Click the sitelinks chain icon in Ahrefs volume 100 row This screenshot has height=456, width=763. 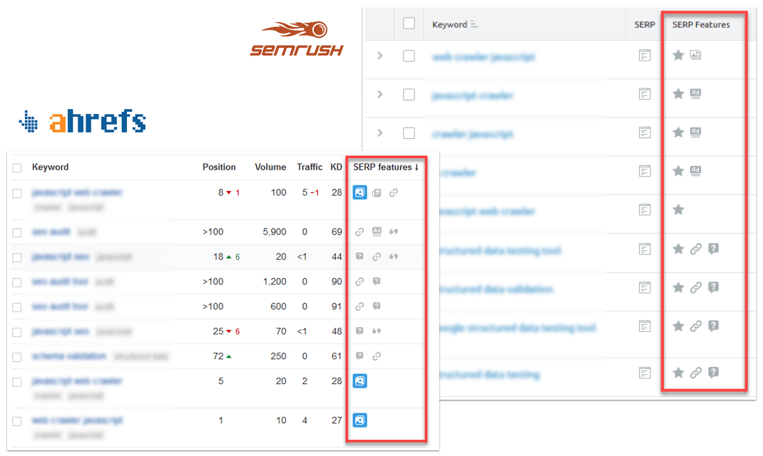tap(394, 193)
